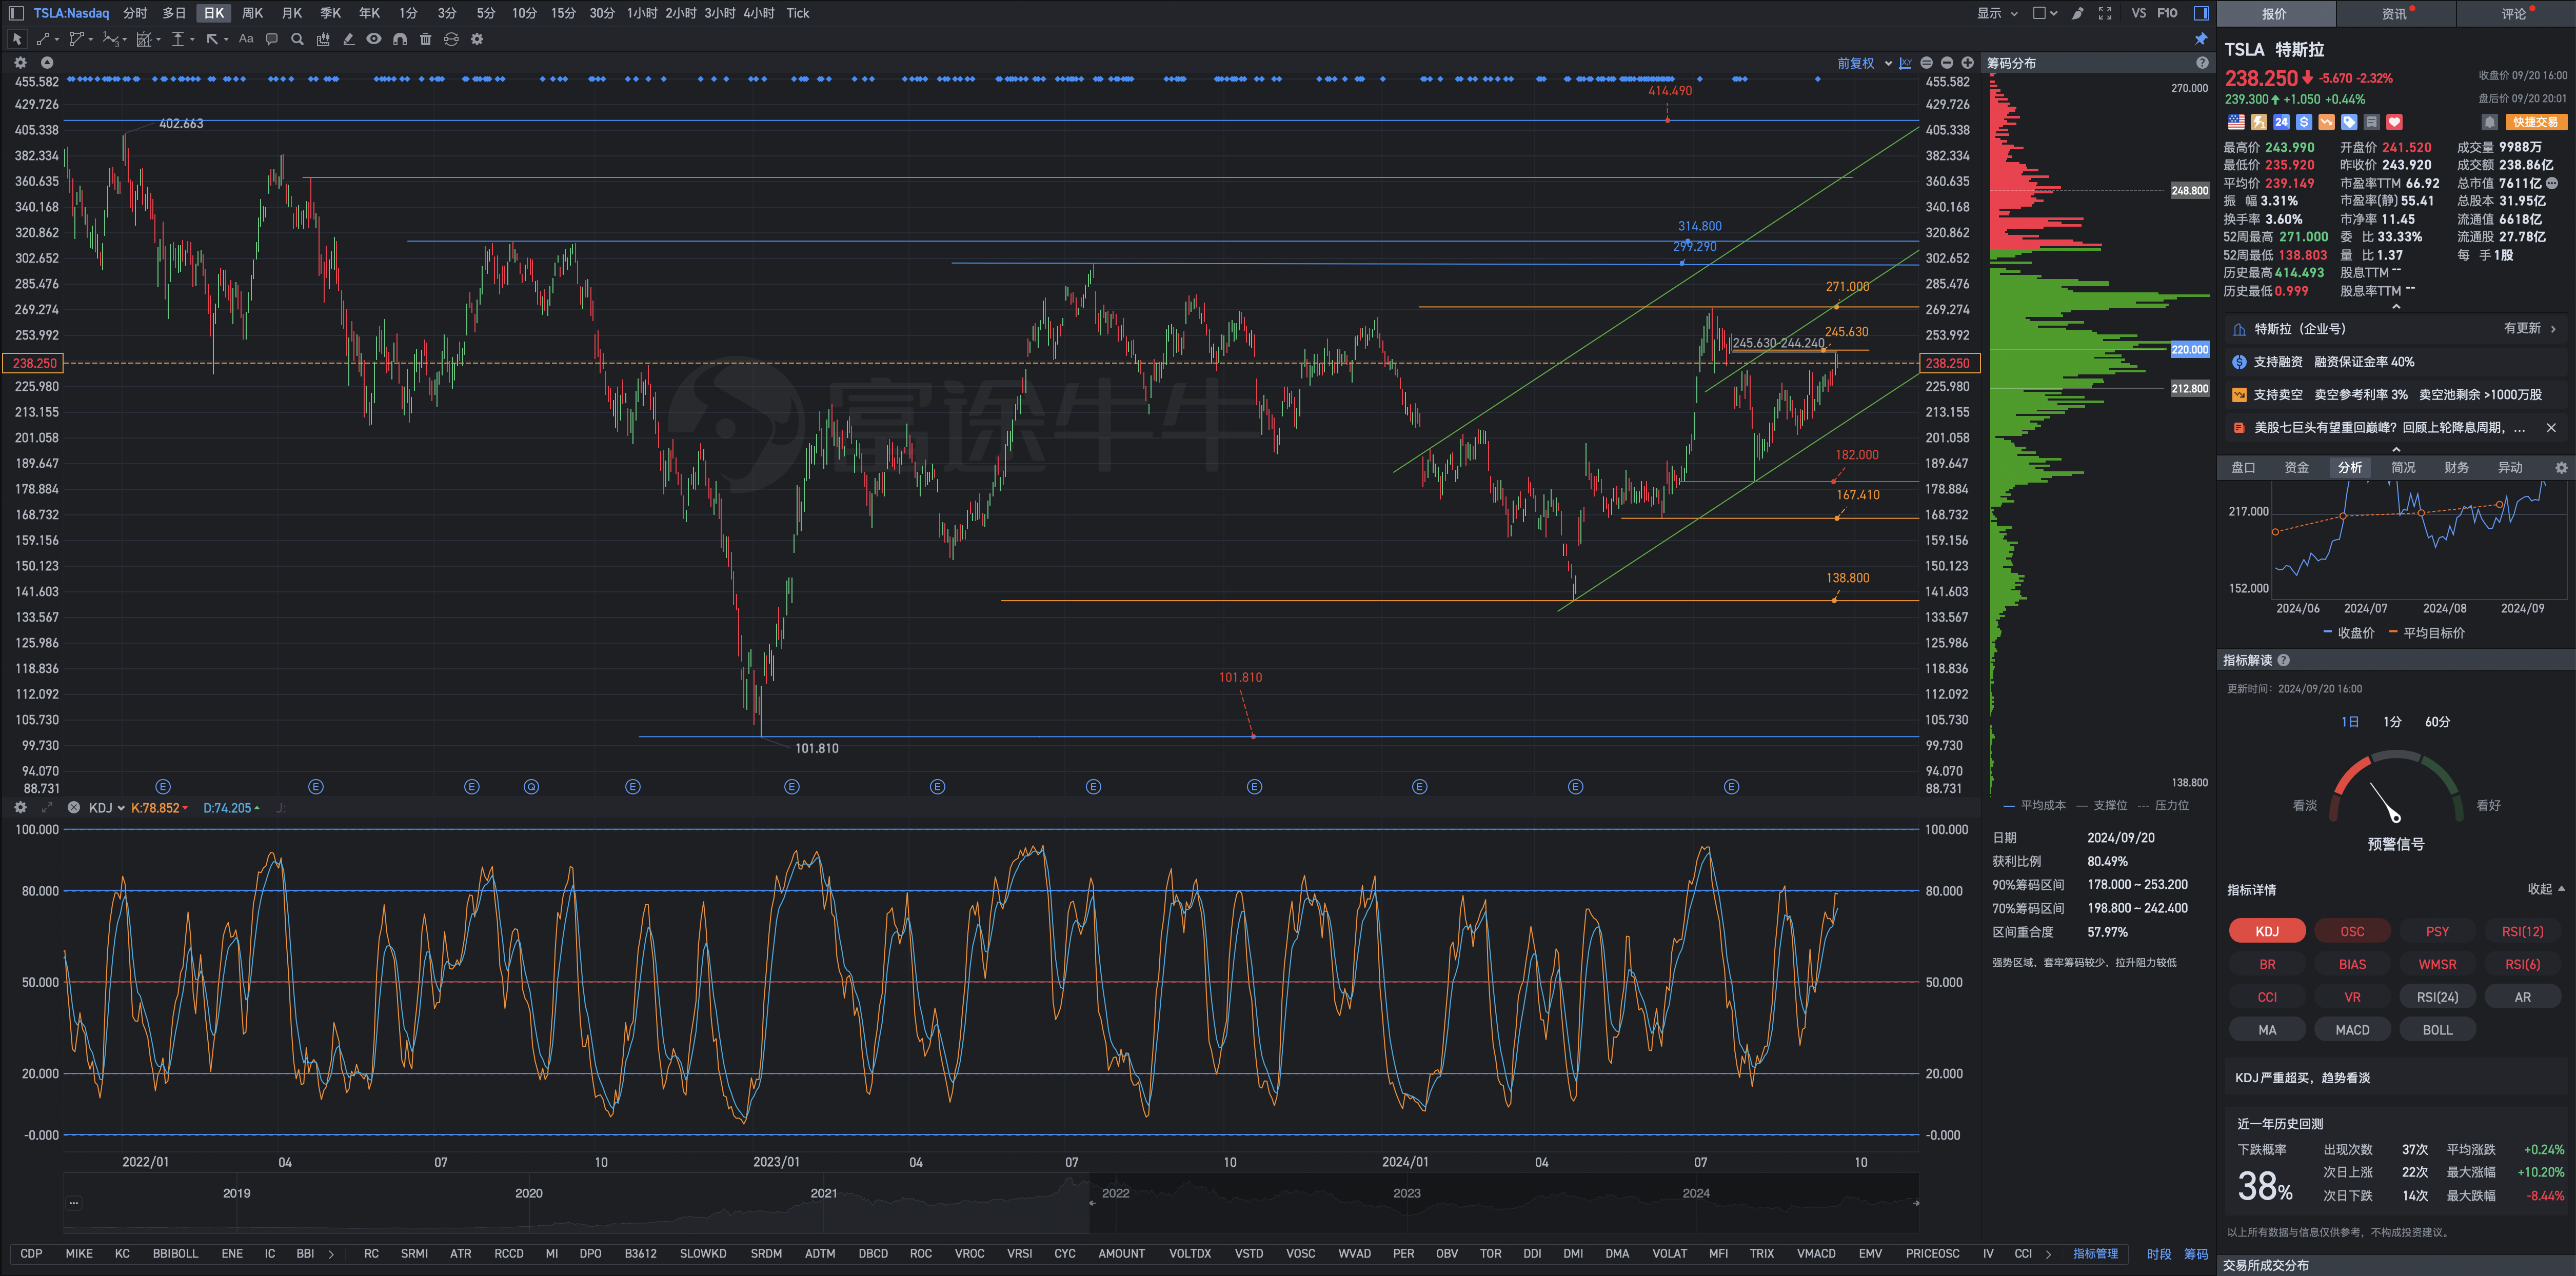Open drawing toolbar settings gear
2576x1276 pixels.
tap(477, 39)
